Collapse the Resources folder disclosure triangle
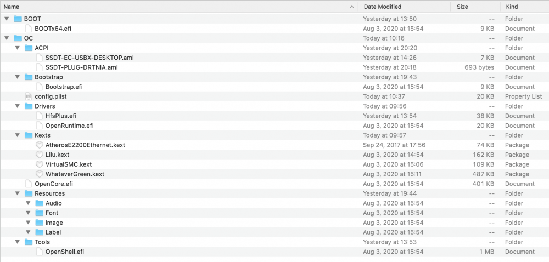549x262 pixels. (18, 193)
